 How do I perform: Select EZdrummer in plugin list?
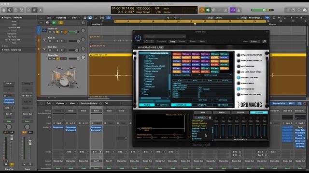[x=197, y=139]
